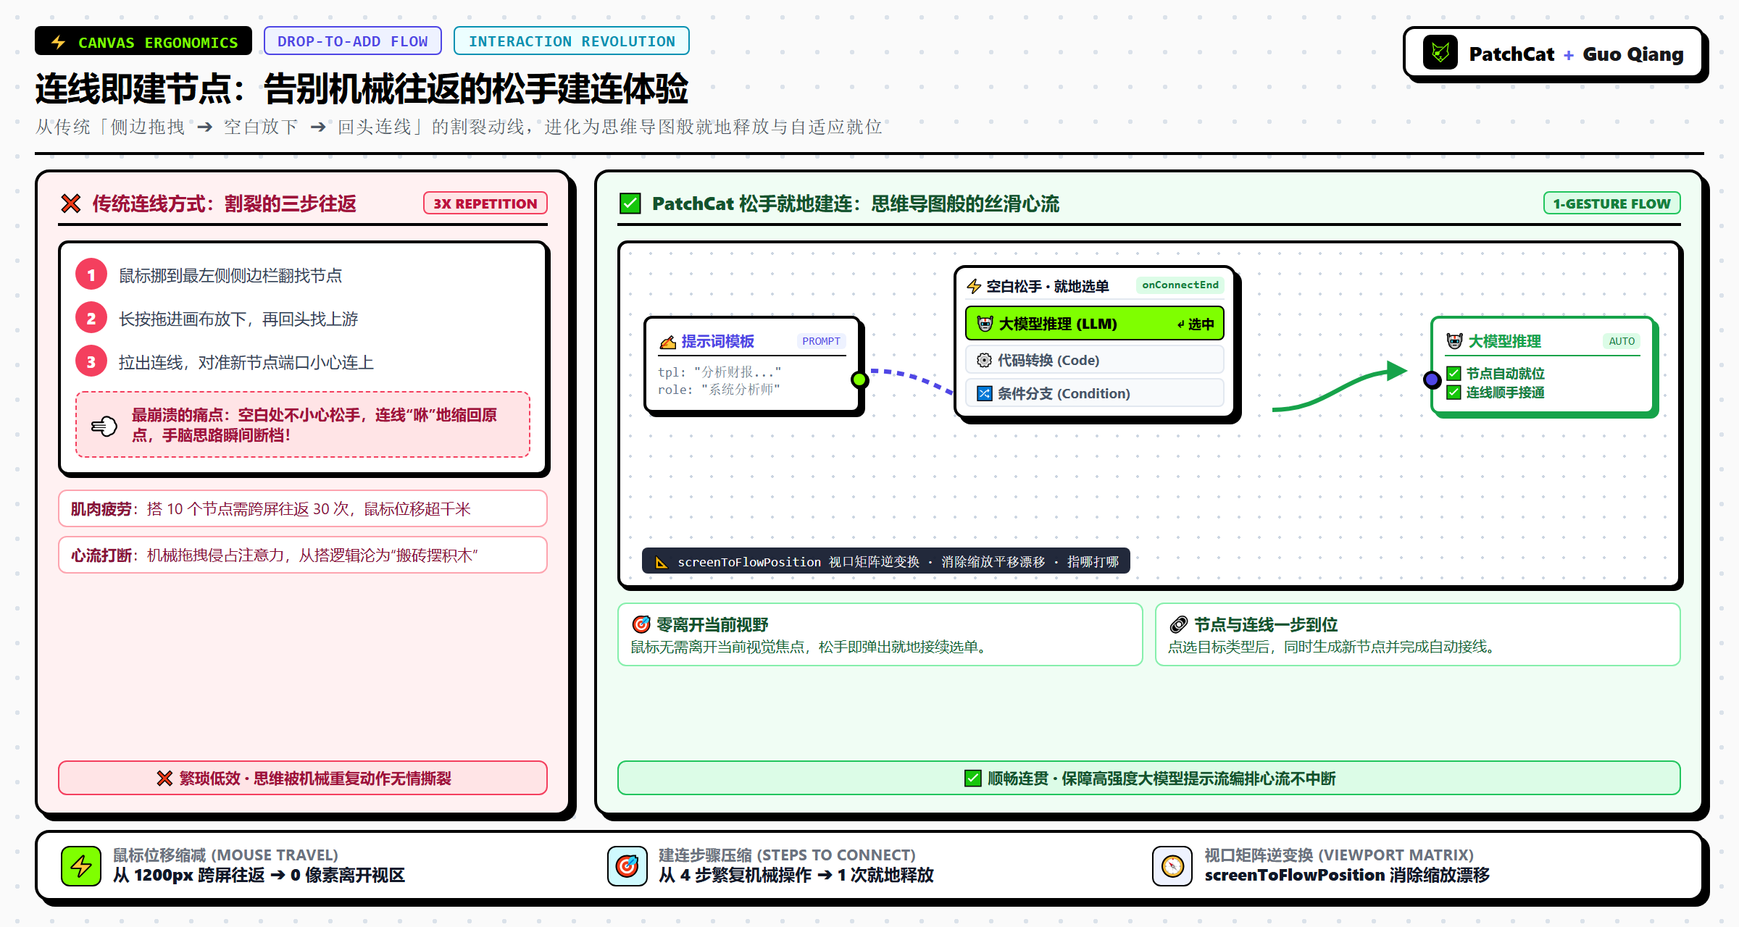
Task: Click 从 4 步繁复机械操作 → 1 次就地释放 text
Action: coord(796,876)
